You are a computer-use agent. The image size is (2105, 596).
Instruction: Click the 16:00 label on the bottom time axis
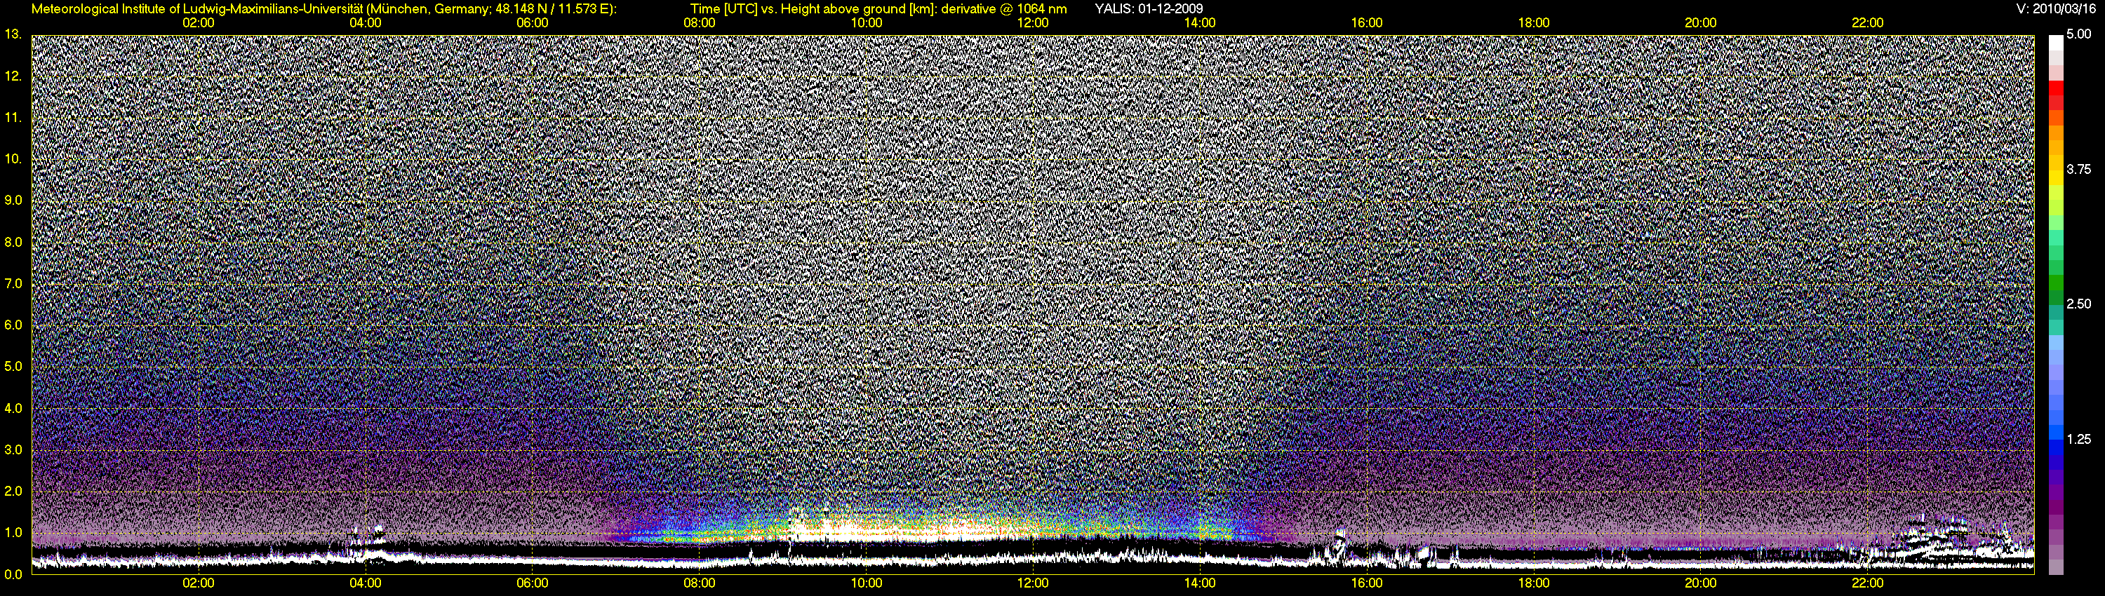coord(1367,584)
